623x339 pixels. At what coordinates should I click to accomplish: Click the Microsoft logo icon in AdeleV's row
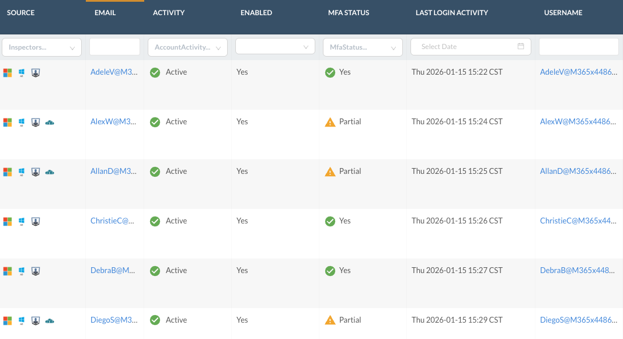click(x=8, y=72)
